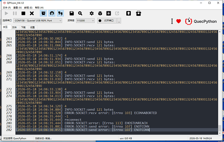Click line 265 recv 121 bytes entry
224x142 pixels.
tap(66, 45)
